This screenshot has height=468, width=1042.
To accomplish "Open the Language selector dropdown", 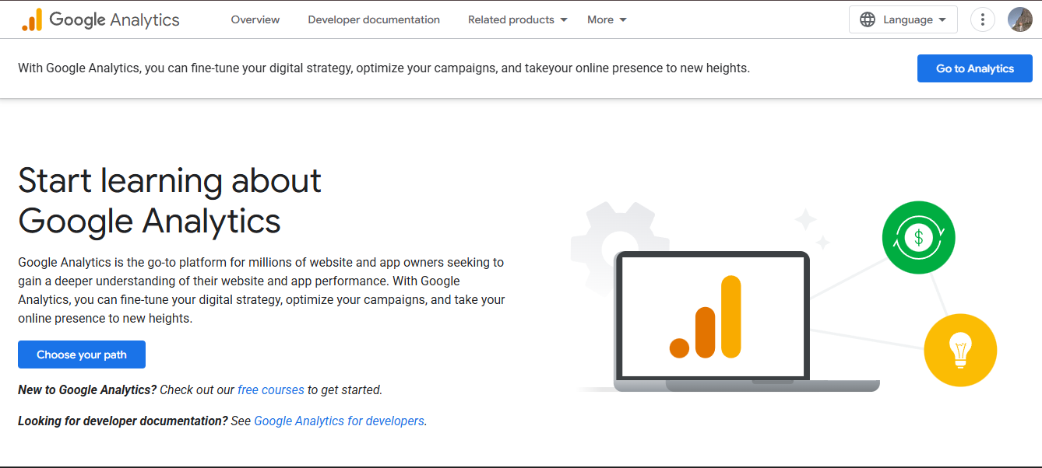I will pyautogui.click(x=903, y=19).
